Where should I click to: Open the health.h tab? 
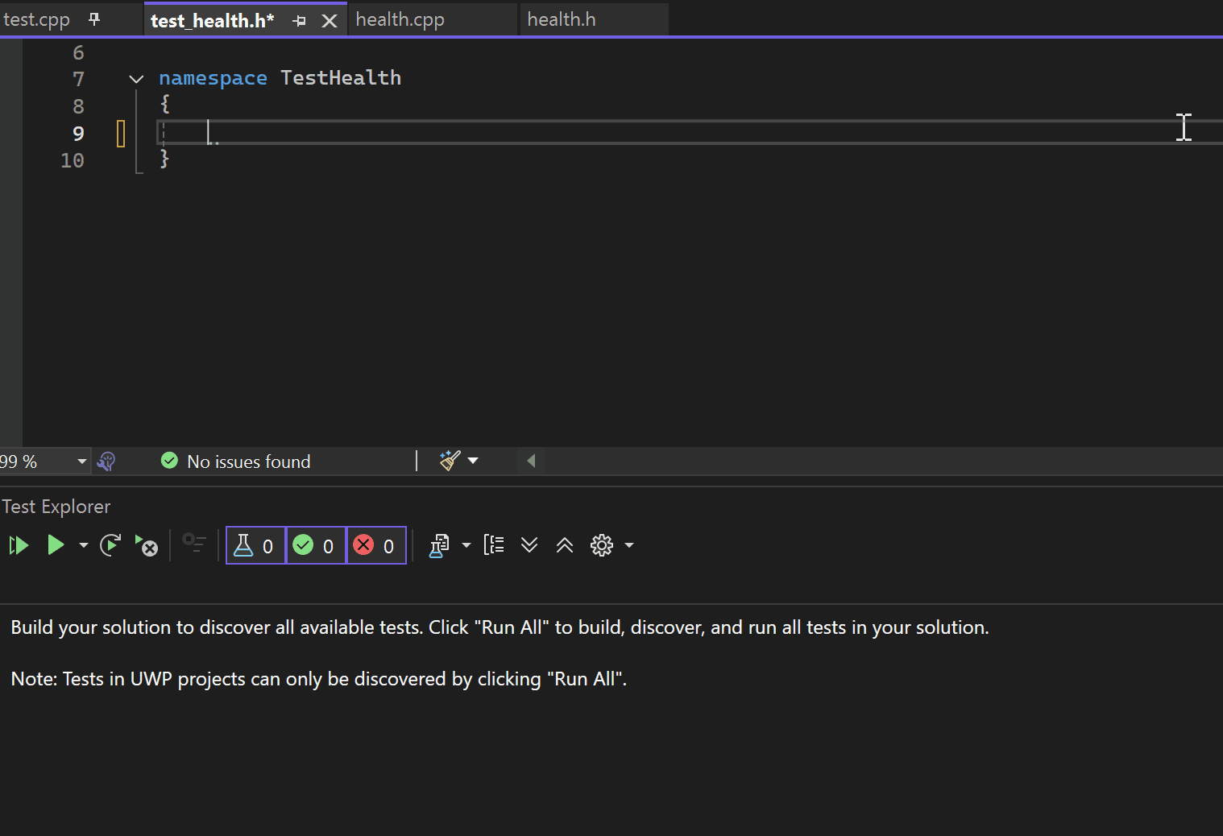click(562, 19)
